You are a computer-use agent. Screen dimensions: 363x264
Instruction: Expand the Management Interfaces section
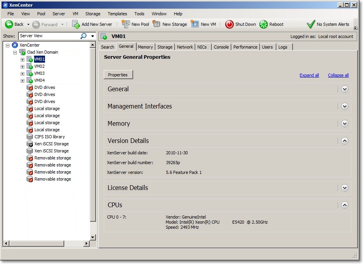345,106
